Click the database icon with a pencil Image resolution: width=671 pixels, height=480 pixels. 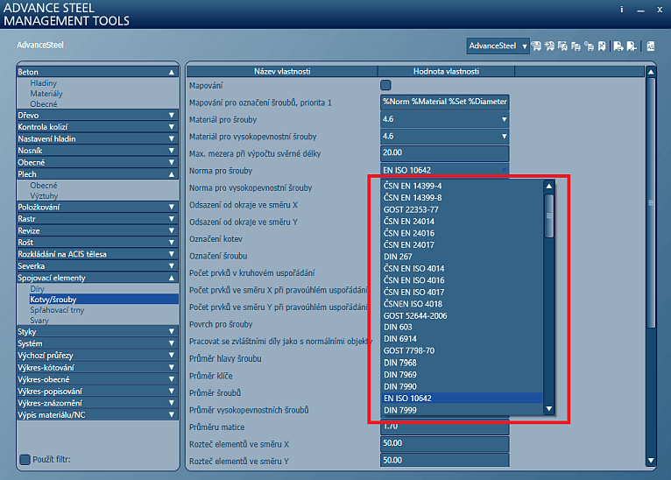(562, 46)
